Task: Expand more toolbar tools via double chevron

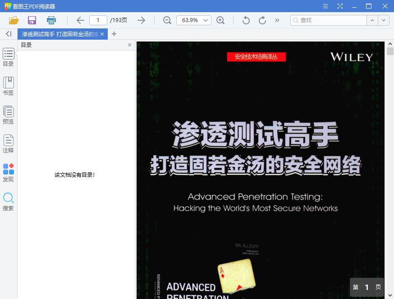Action: click(277, 20)
